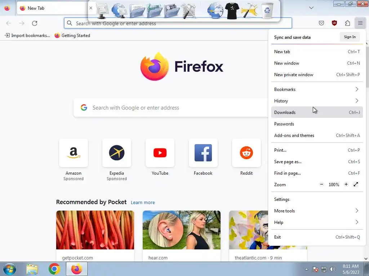Reset zoom via the 100% label

334,185
